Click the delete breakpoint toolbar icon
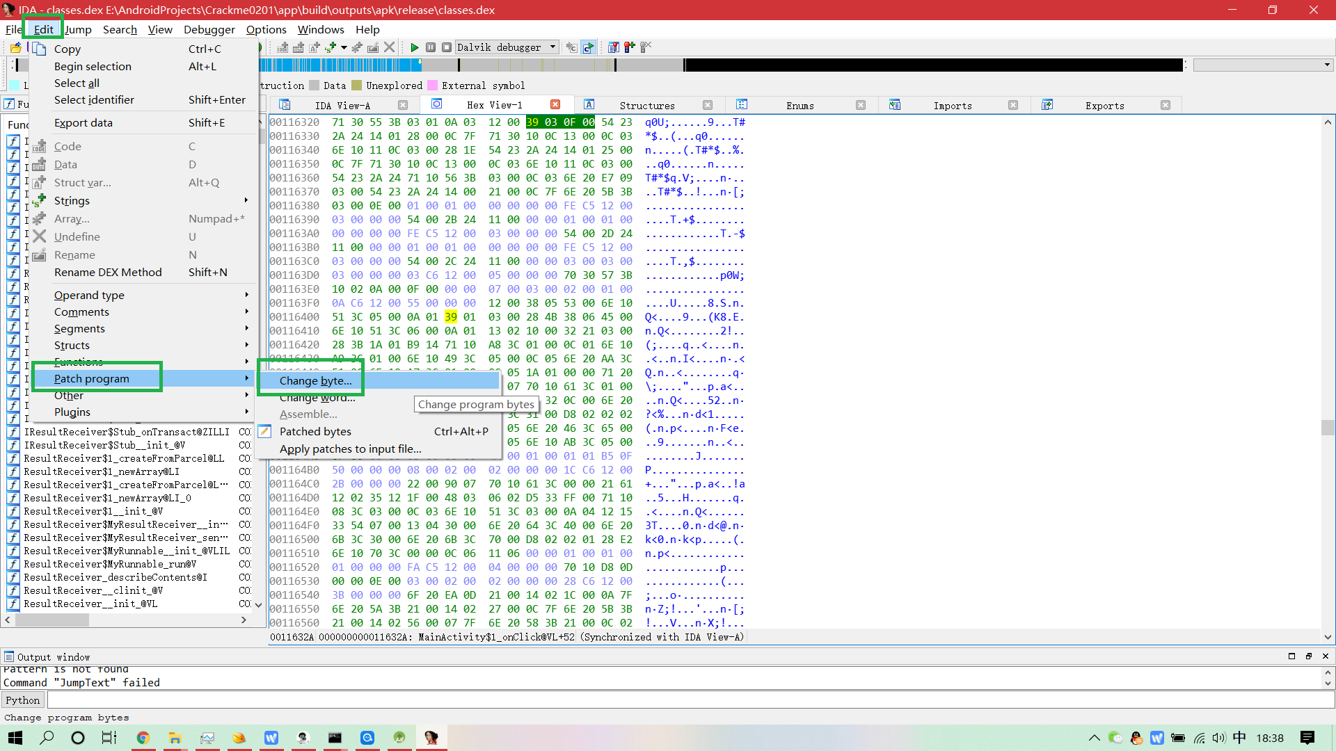Screen dimensions: 1336x751 tap(646, 47)
